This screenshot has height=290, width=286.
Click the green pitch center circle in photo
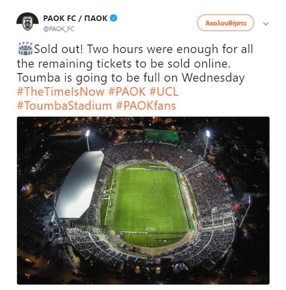(149, 196)
